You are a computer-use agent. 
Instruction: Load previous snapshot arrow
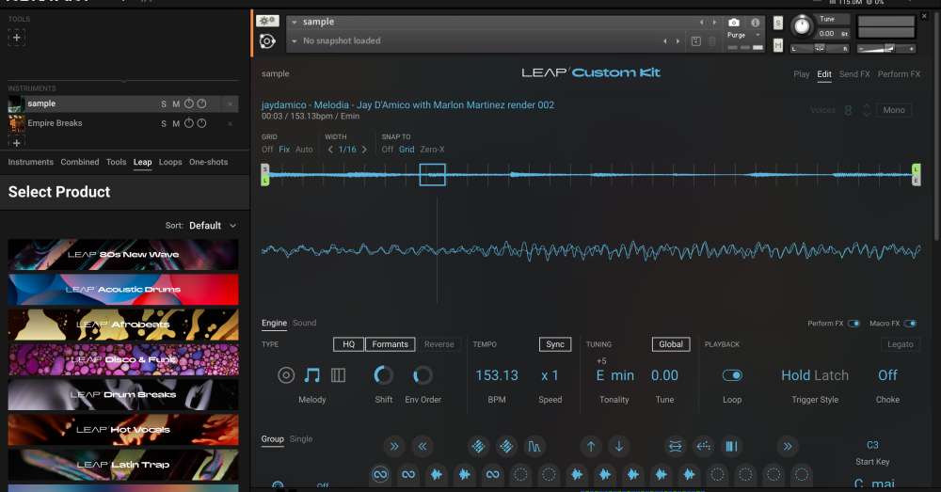tap(665, 41)
